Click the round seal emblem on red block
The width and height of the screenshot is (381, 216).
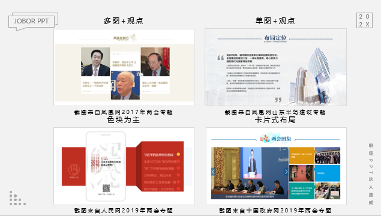tap(74, 169)
